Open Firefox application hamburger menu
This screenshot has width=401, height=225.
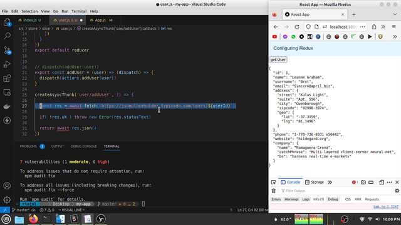pos(394,27)
